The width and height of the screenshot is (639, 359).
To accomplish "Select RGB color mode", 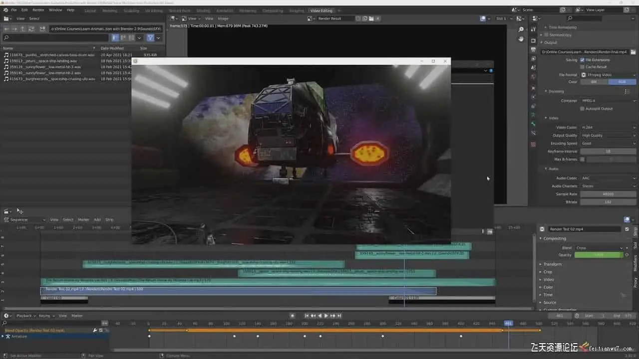I will 622,82.
